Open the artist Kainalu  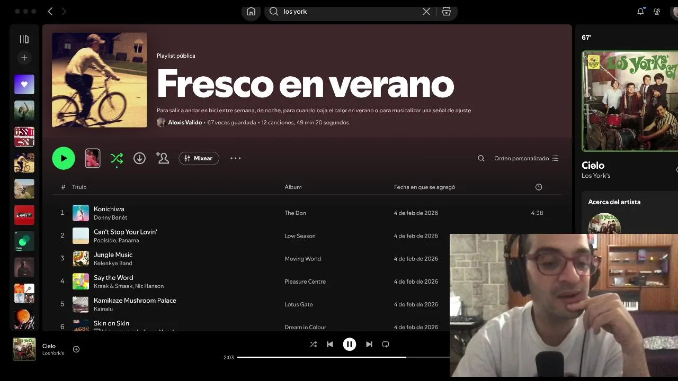103,309
